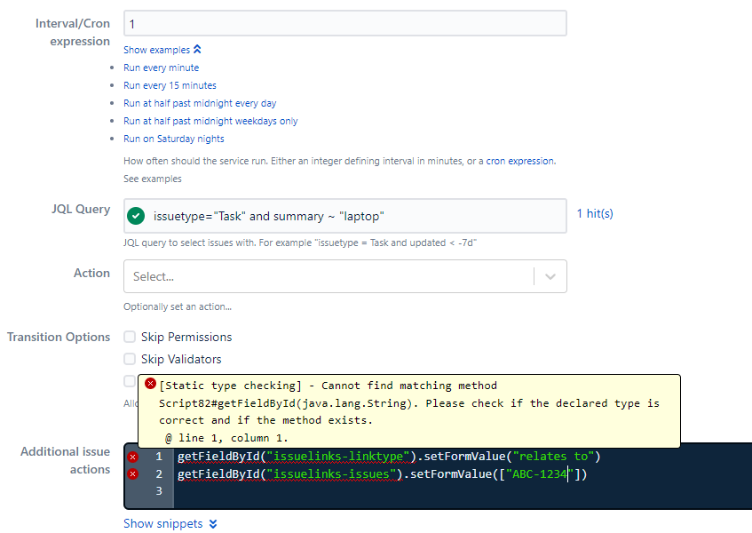
Task: Open the 1 hit(s) results link
Action: [x=595, y=213]
